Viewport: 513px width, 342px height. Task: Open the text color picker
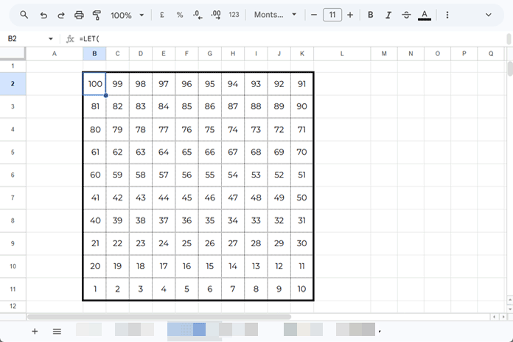(425, 15)
